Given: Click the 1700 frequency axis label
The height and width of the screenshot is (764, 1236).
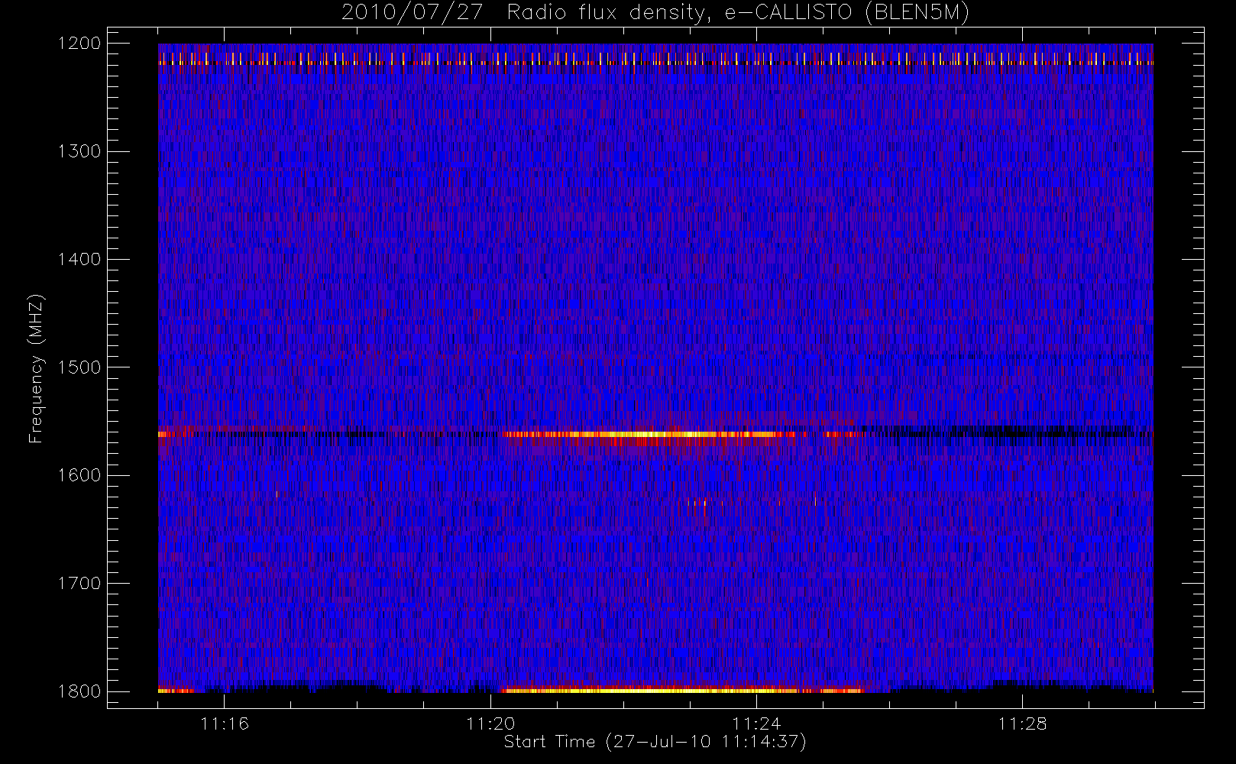Looking at the screenshot, I should (x=79, y=583).
